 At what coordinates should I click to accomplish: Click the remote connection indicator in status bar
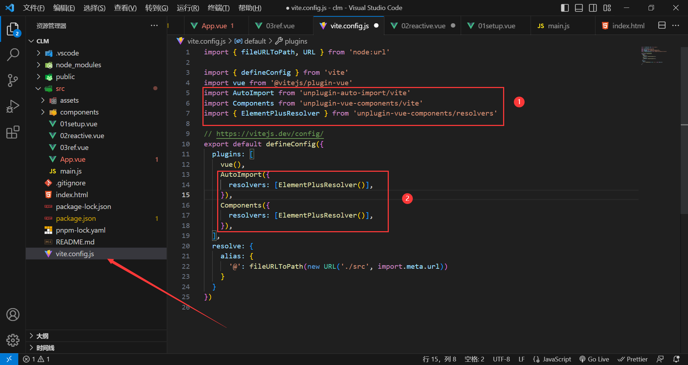pos(9,359)
